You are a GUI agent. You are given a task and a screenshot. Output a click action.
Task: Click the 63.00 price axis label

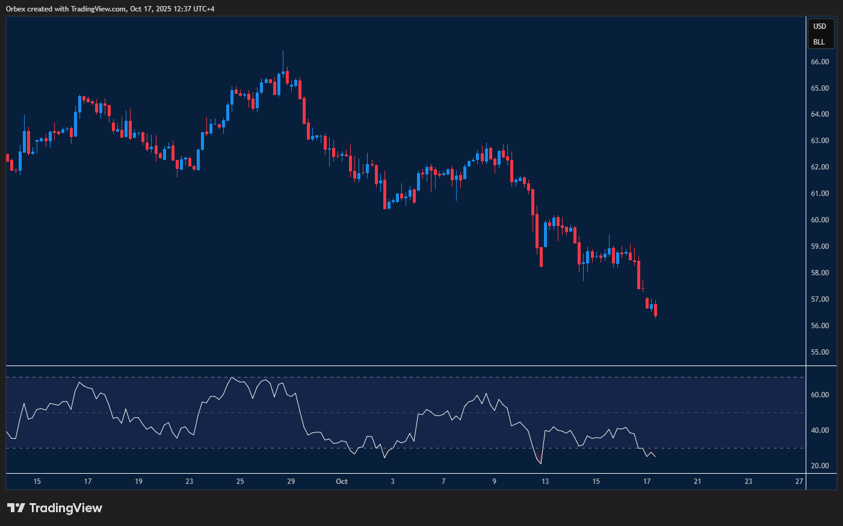coord(820,141)
